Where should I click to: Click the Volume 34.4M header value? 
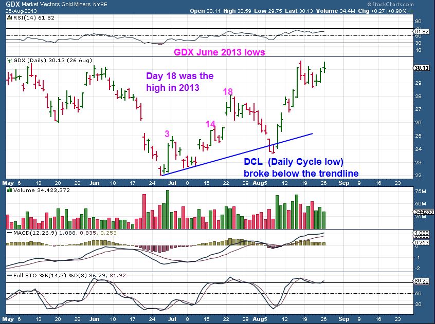click(335, 11)
